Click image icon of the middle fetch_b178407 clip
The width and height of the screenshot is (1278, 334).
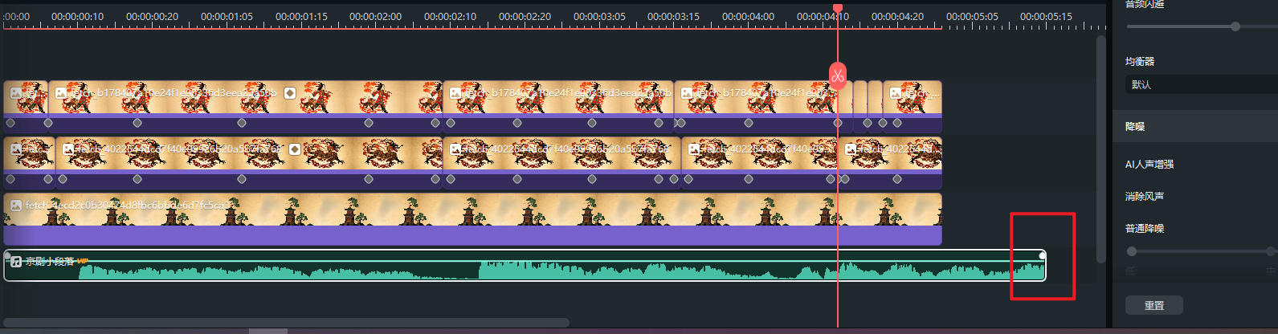coord(455,93)
